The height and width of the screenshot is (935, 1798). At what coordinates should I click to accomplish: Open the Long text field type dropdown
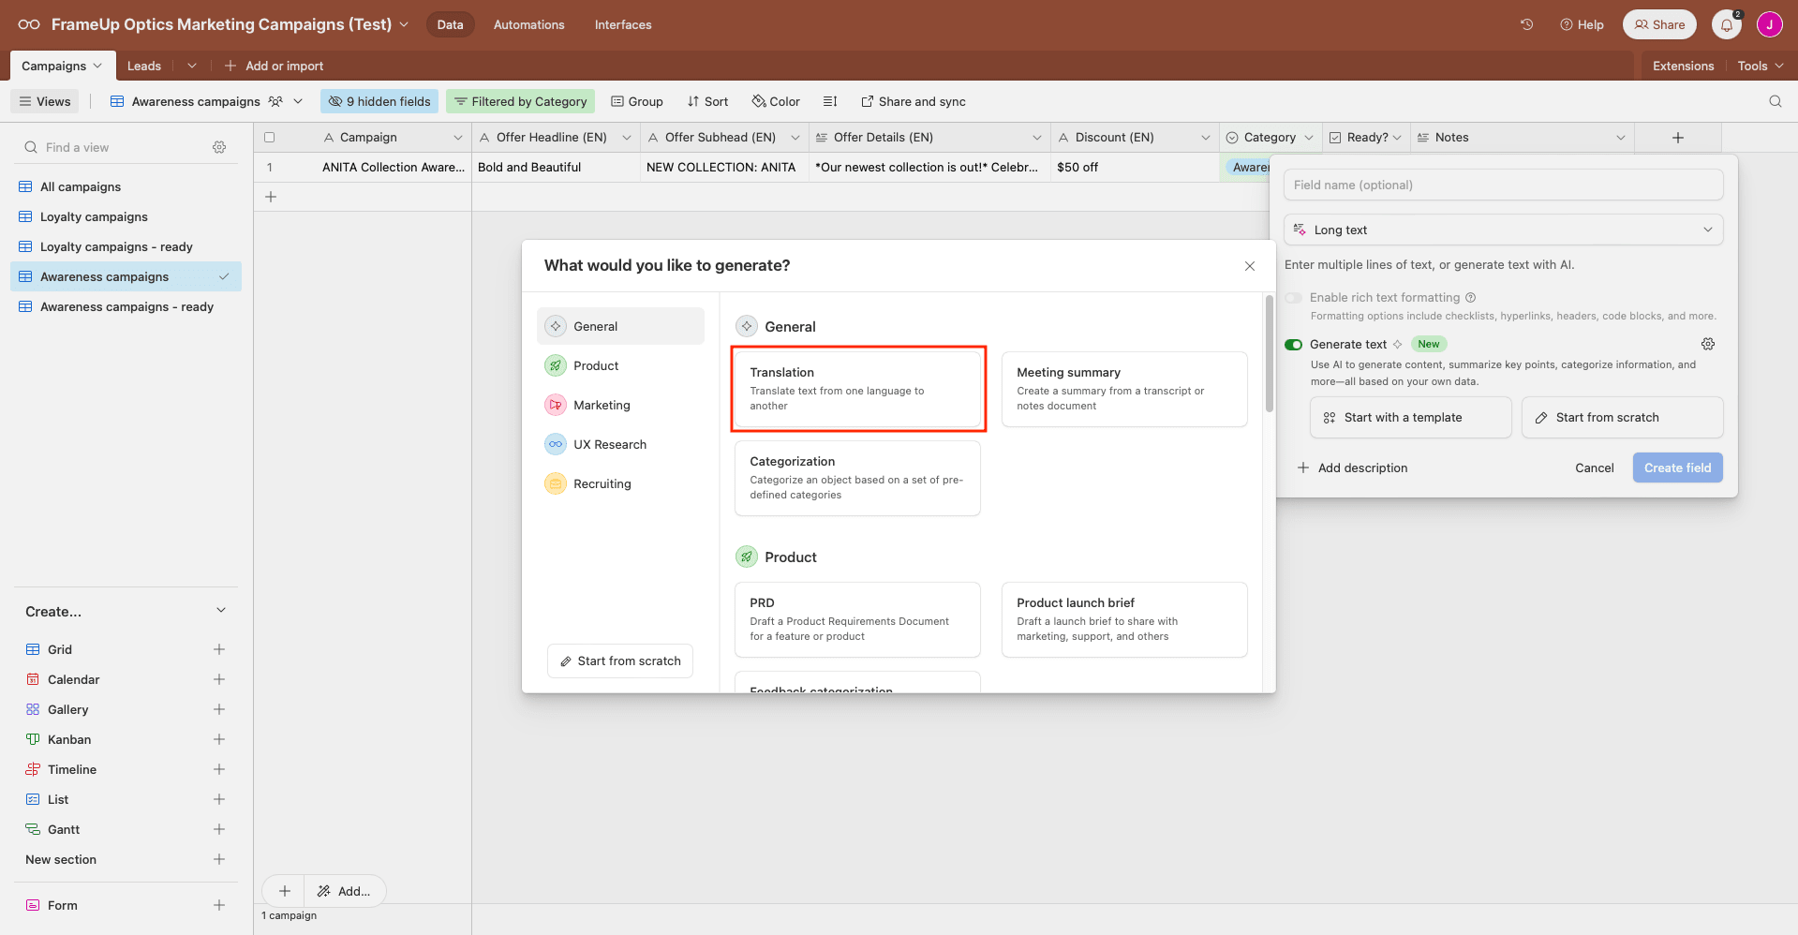(x=1503, y=230)
